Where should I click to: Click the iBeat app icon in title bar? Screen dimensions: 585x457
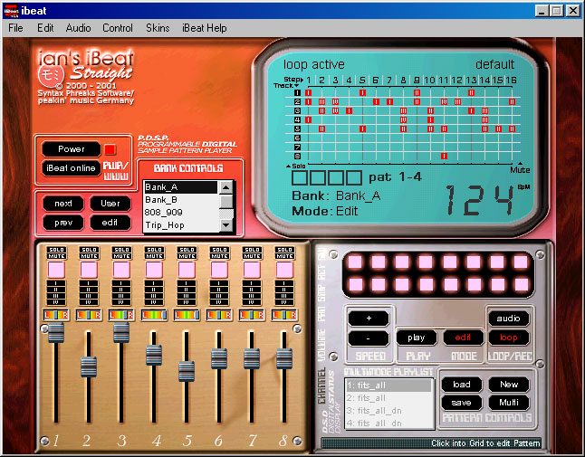click(11, 11)
